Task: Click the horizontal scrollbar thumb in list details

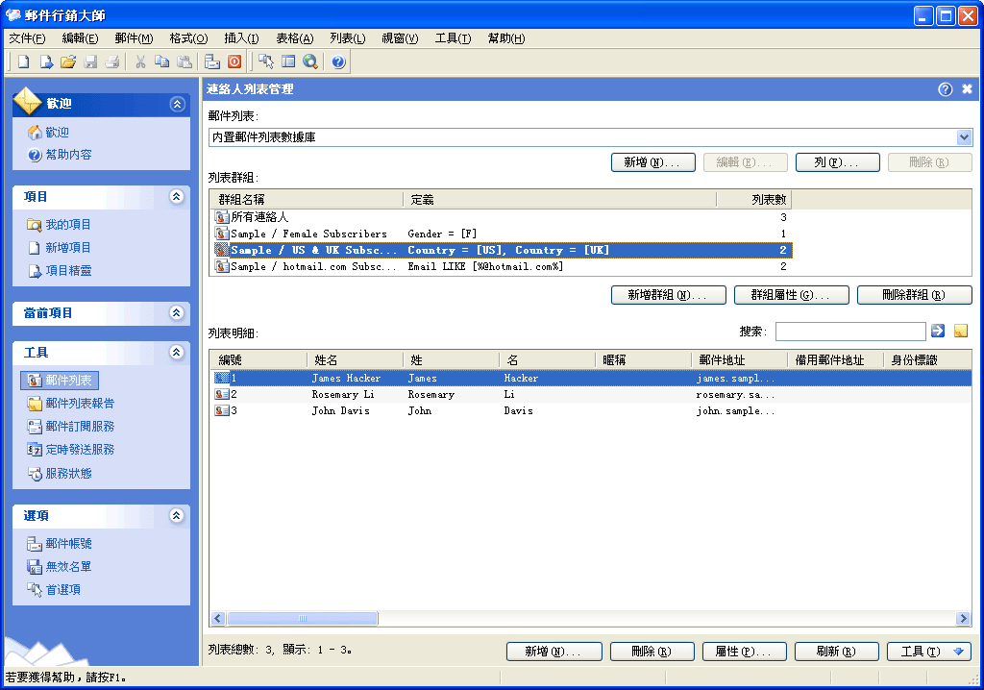Action: tap(303, 619)
